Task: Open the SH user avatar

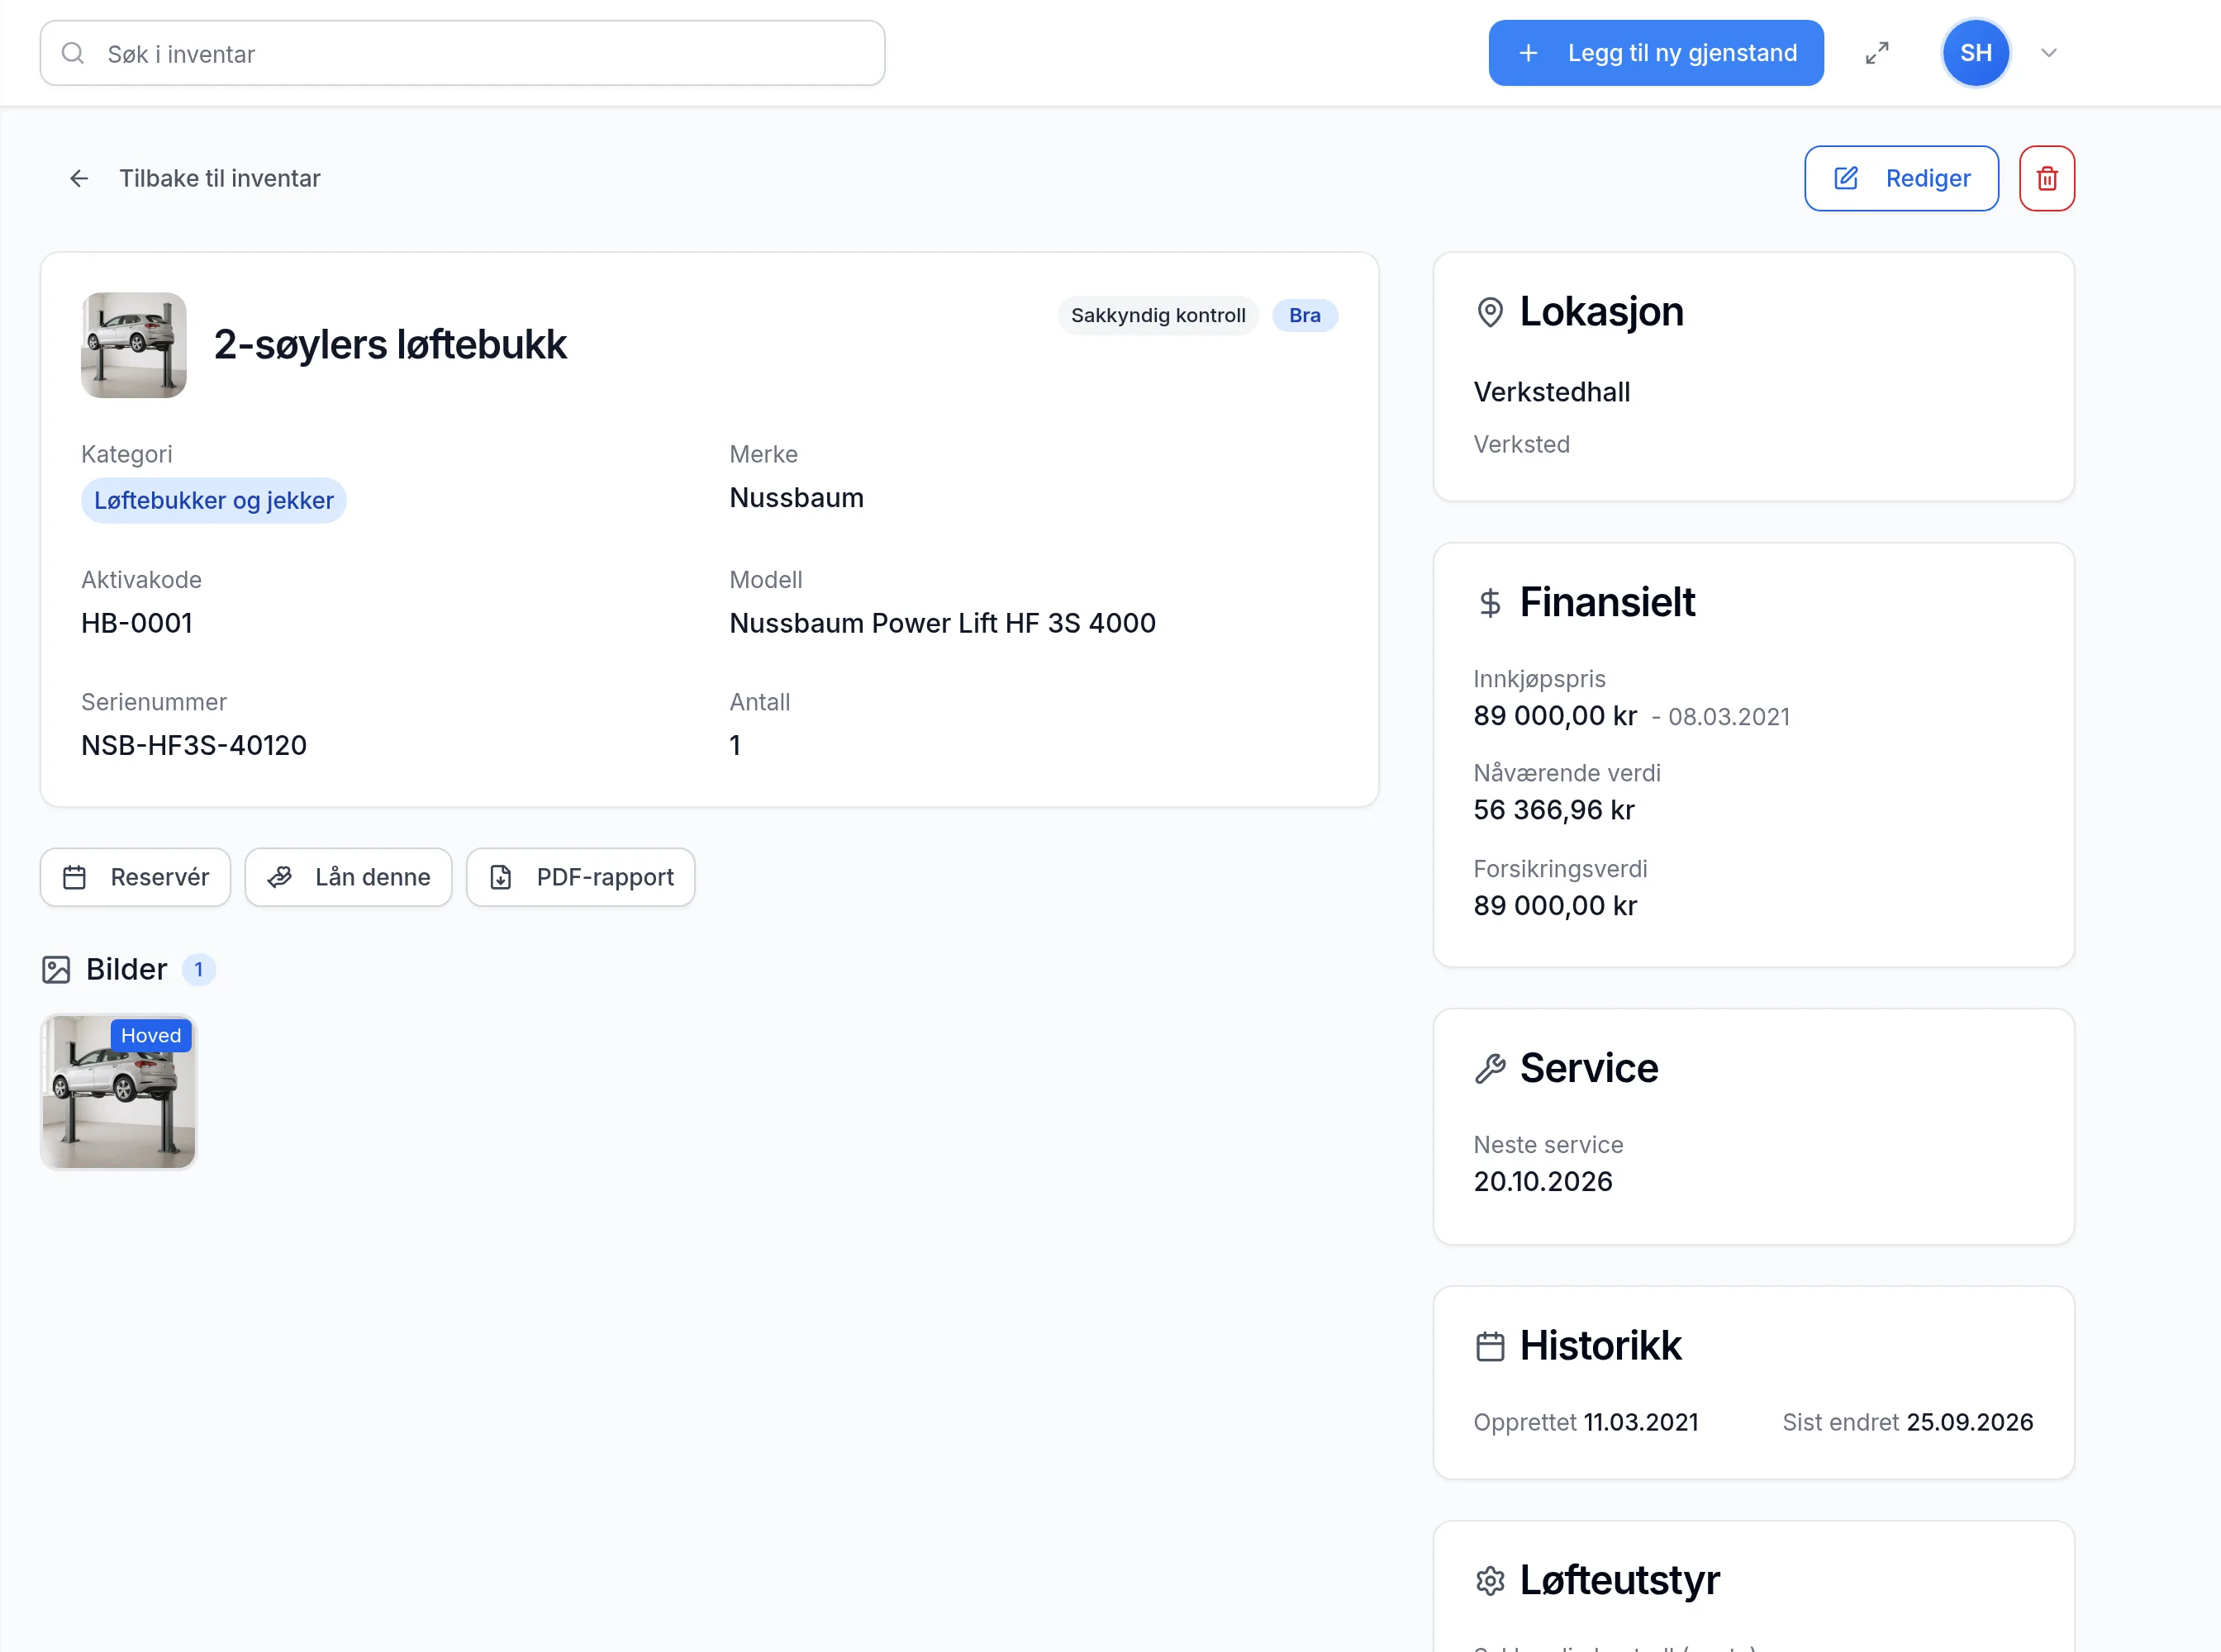Action: click(1975, 53)
